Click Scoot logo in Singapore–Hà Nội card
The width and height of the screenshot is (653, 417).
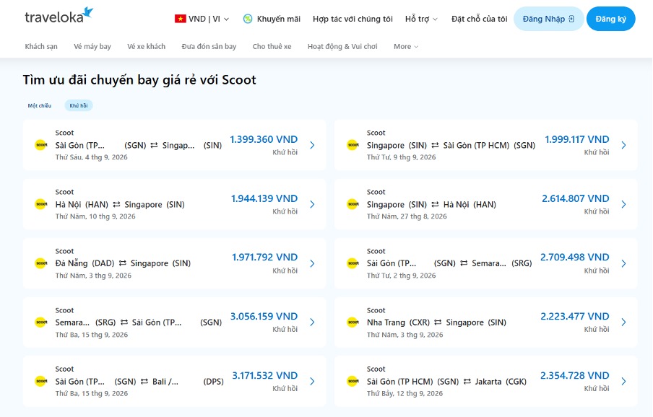353,204
